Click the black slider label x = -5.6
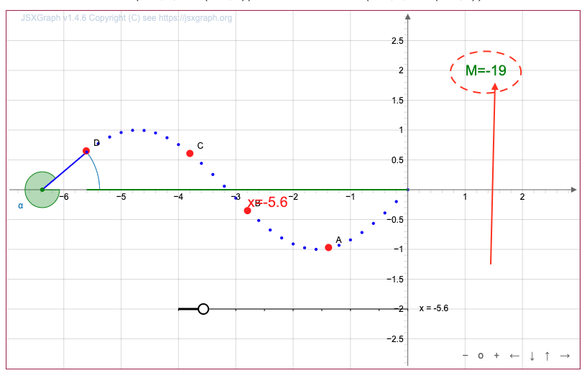This screenshot has height=378, width=587. point(434,308)
